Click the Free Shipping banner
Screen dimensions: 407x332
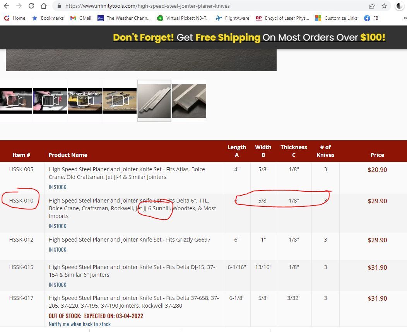point(249,37)
